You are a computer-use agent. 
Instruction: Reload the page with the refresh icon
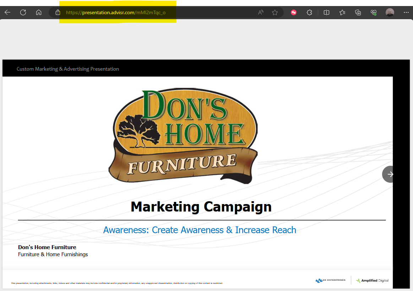23,12
